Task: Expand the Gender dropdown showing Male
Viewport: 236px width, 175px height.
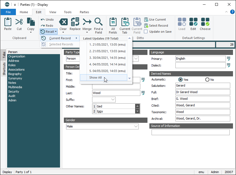Action: 136,126
